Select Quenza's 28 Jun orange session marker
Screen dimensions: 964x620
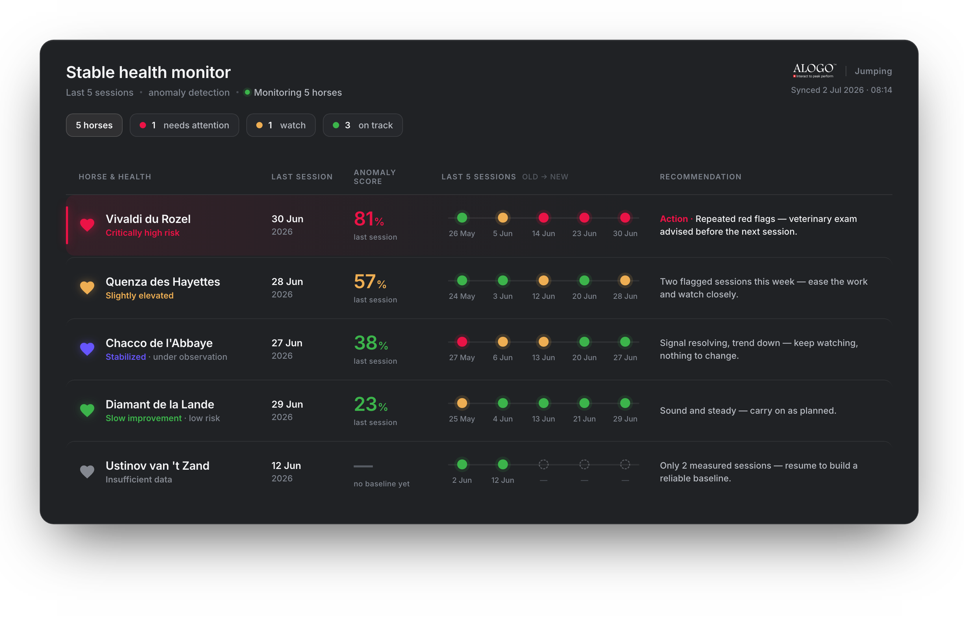[x=625, y=280]
